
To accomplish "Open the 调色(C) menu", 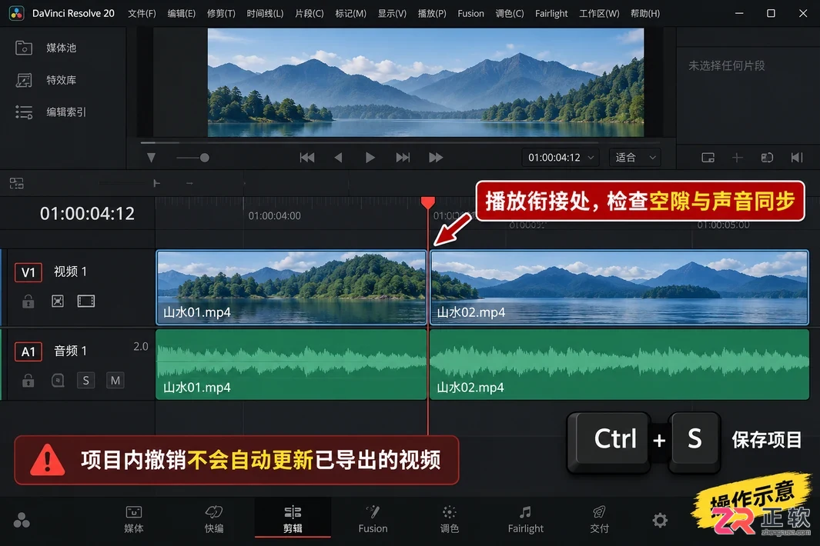I will (x=510, y=14).
